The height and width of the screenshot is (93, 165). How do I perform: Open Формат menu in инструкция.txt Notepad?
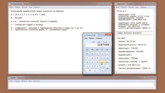tap(25, 7)
